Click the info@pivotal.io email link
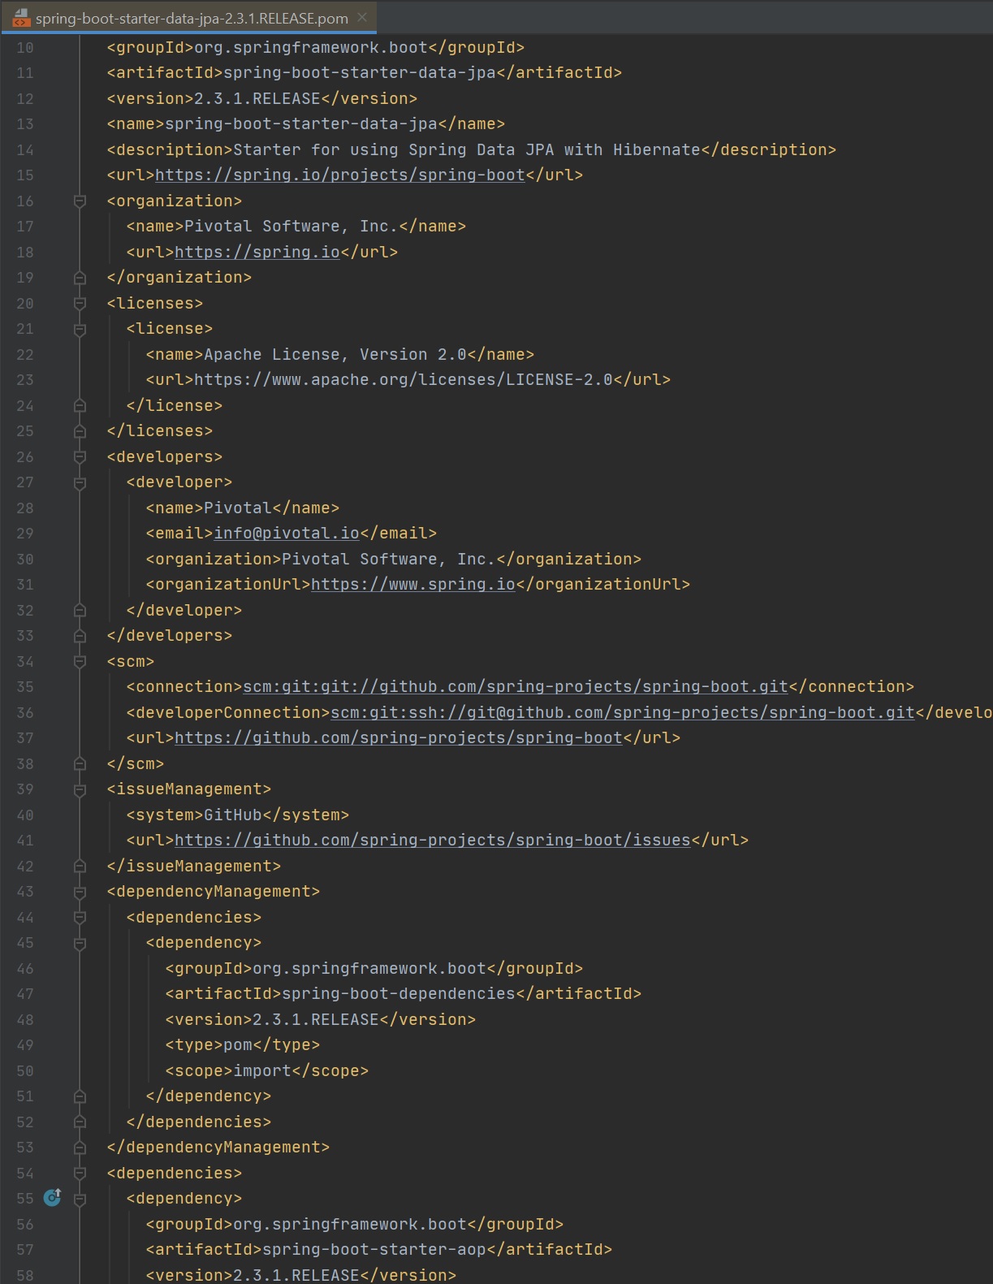 tap(286, 534)
